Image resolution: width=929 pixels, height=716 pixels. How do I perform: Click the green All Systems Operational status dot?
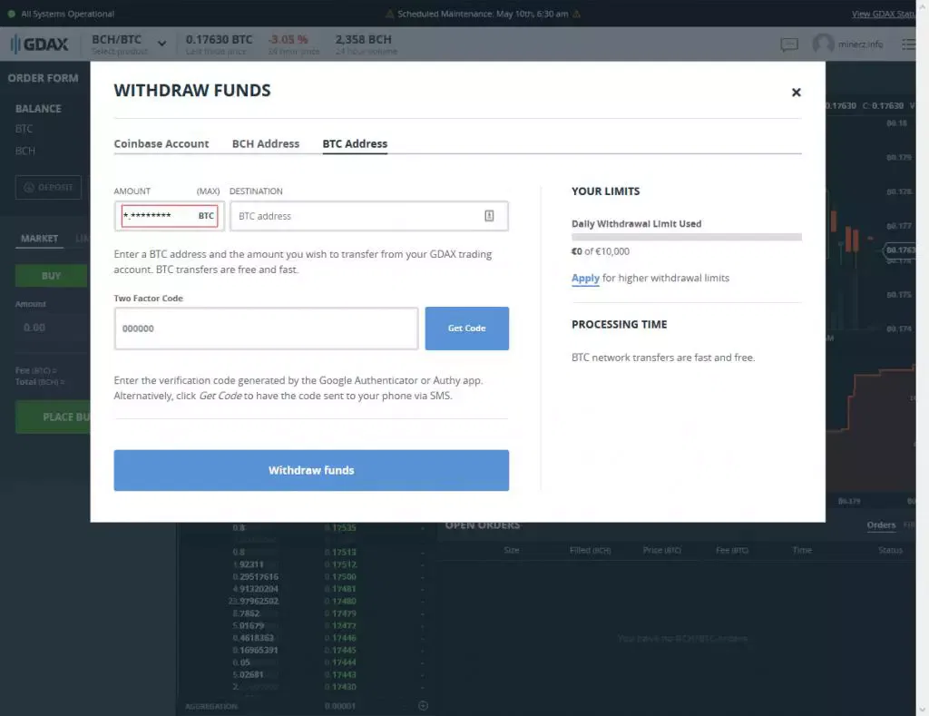(x=11, y=14)
